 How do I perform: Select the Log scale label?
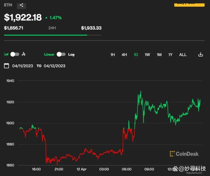71,54
